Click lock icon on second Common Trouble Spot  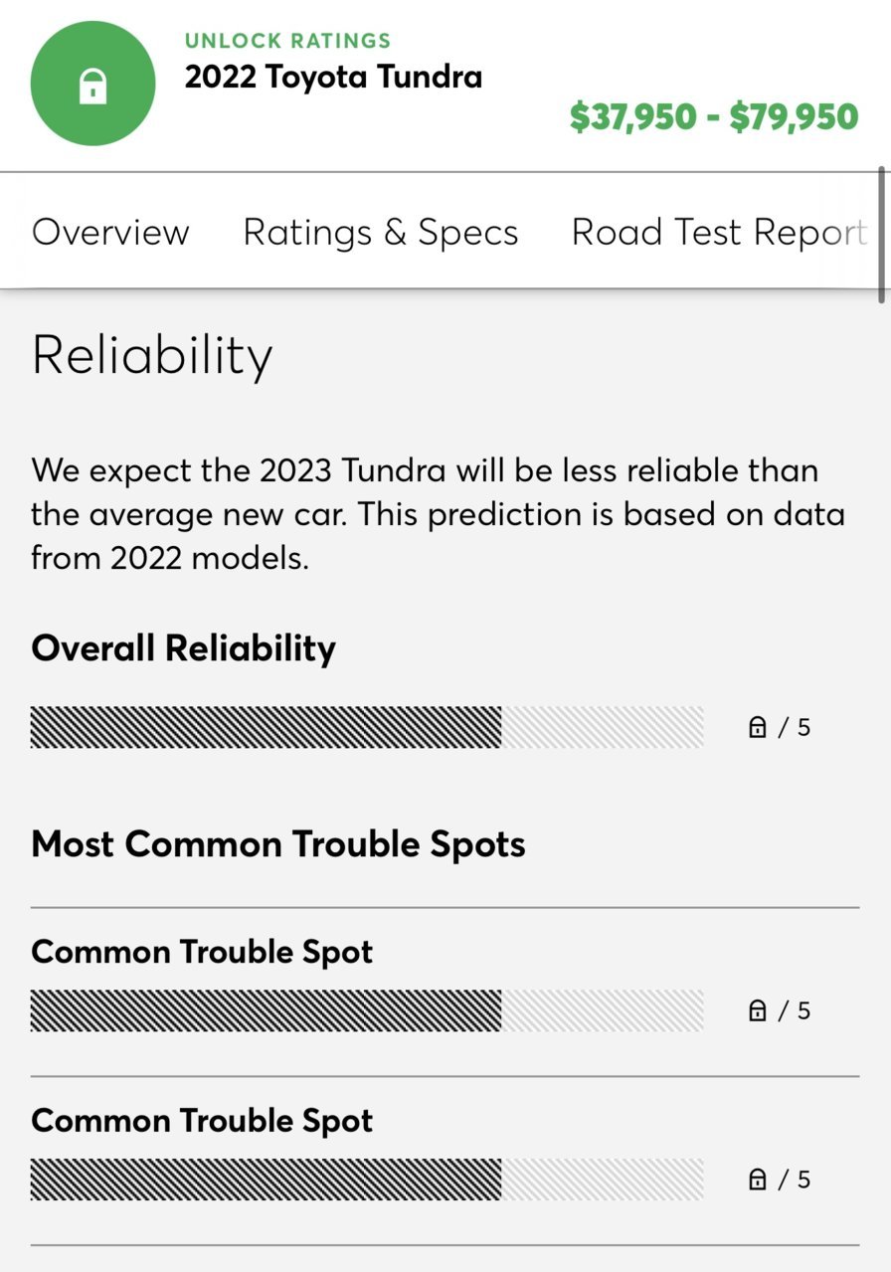click(757, 1180)
